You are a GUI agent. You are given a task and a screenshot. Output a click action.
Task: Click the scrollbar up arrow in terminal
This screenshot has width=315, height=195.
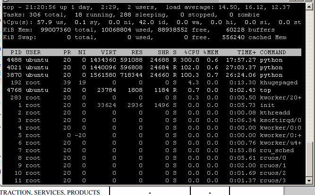[309, 7]
